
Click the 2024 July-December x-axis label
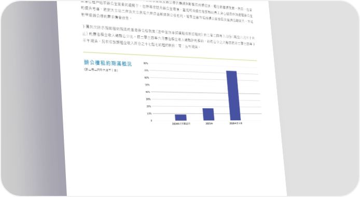coord(181,123)
